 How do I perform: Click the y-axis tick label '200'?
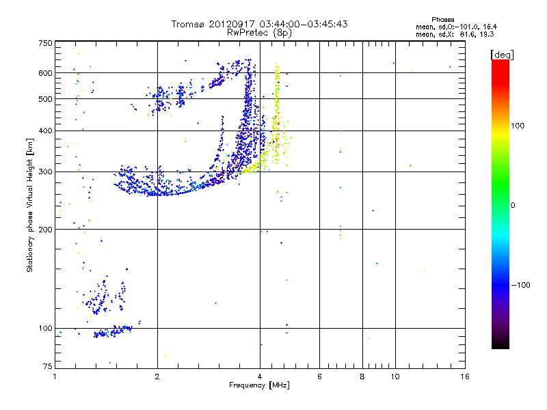pos(45,230)
